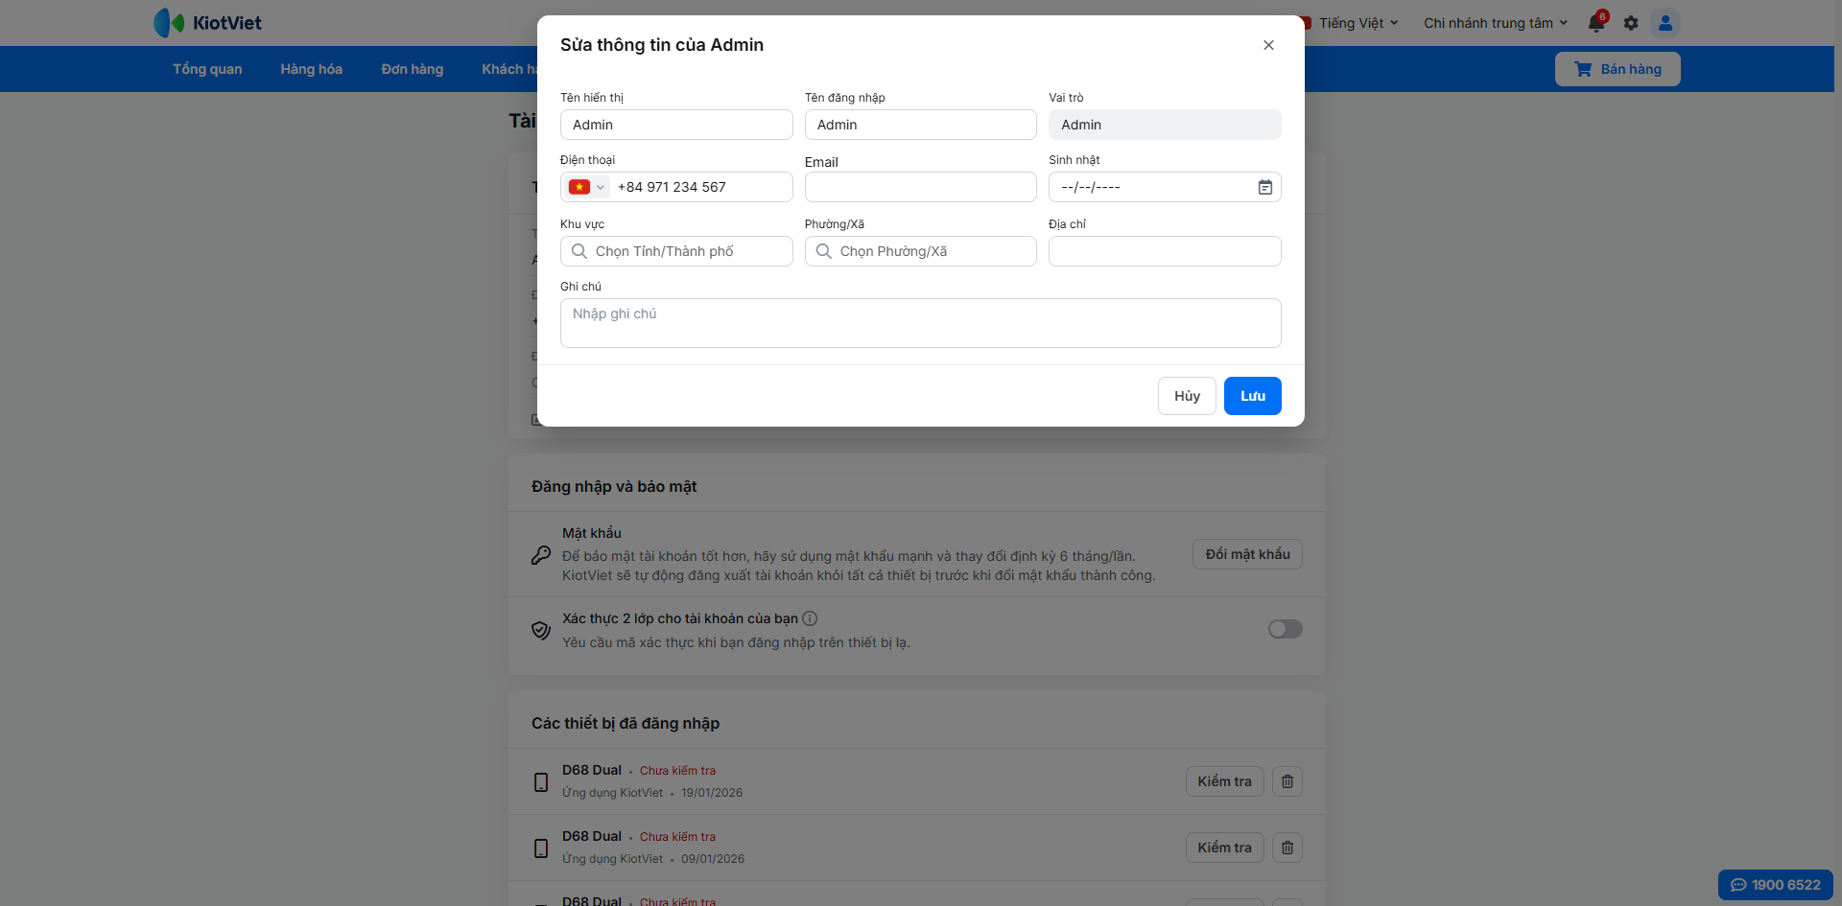Expand the Chi nhánh trung tâm branch selector

(x=1495, y=23)
